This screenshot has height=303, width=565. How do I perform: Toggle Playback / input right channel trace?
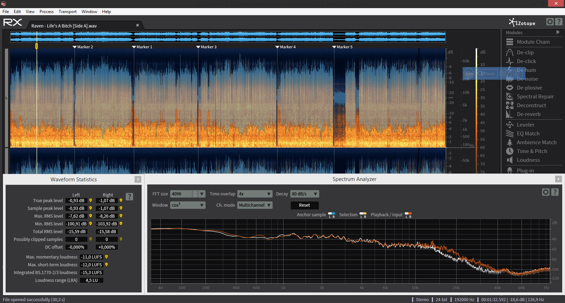410,214
